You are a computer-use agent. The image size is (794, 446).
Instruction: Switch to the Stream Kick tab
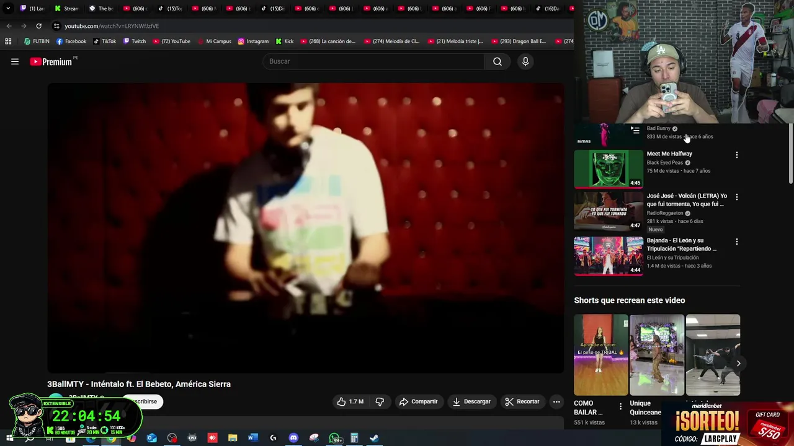click(66, 9)
